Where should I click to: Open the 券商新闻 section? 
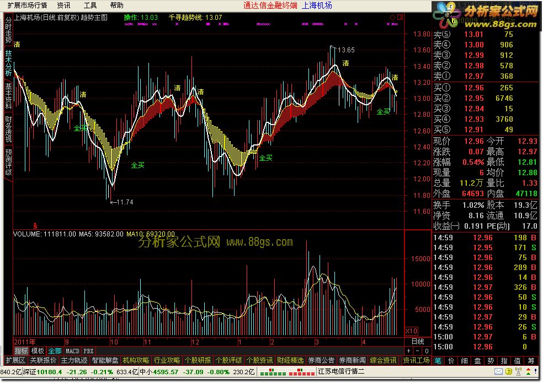click(x=352, y=360)
